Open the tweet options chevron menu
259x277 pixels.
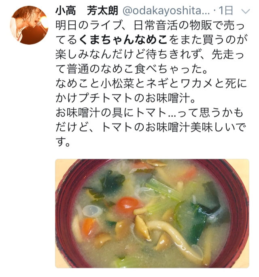246,11
